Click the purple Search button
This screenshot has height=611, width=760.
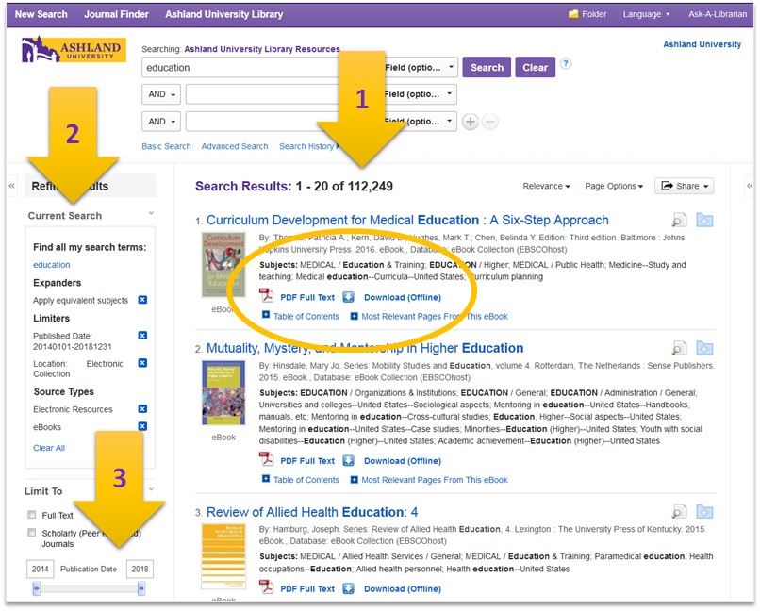(487, 67)
